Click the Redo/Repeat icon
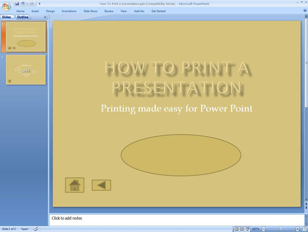308x232 pixels. tap(31, 3)
